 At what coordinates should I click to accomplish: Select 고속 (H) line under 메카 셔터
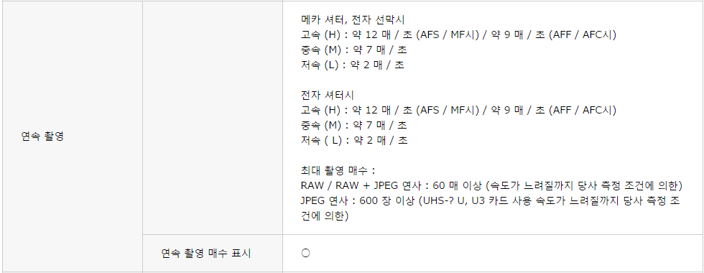click(x=458, y=34)
